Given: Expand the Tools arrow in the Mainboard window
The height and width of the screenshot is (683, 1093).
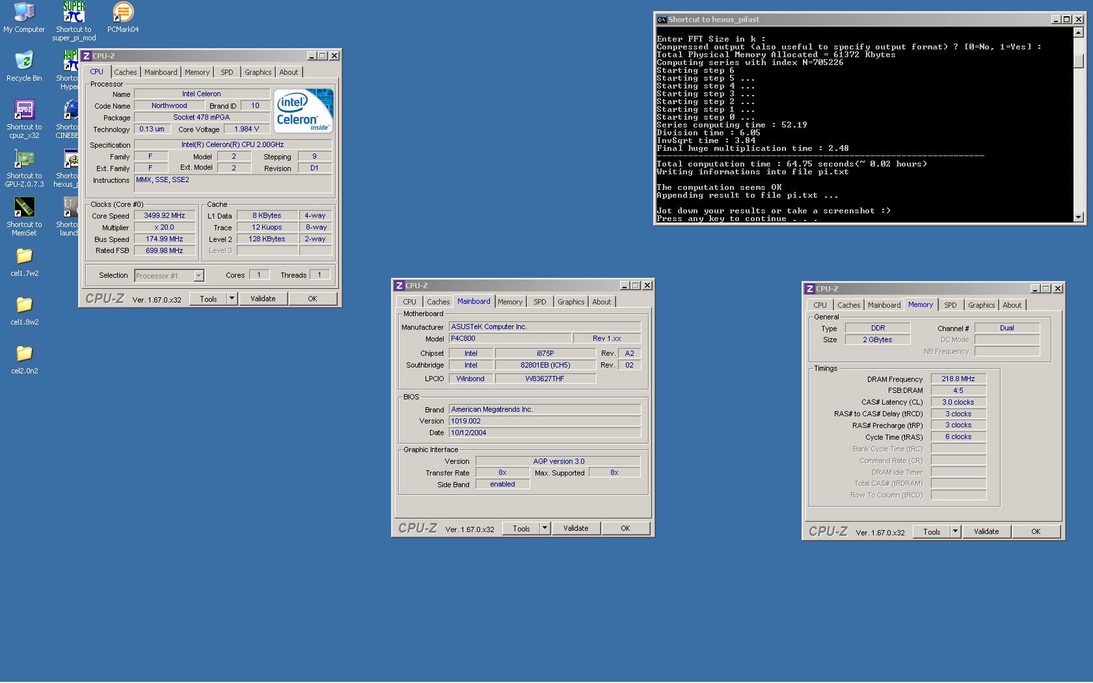Looking at the screenshot, I should (545, 528).
